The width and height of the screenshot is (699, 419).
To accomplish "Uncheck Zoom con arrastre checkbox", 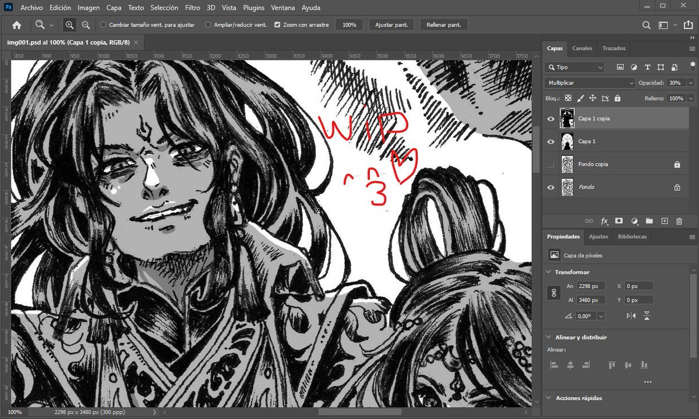I will pyautogui.click(x=277, y=25).
